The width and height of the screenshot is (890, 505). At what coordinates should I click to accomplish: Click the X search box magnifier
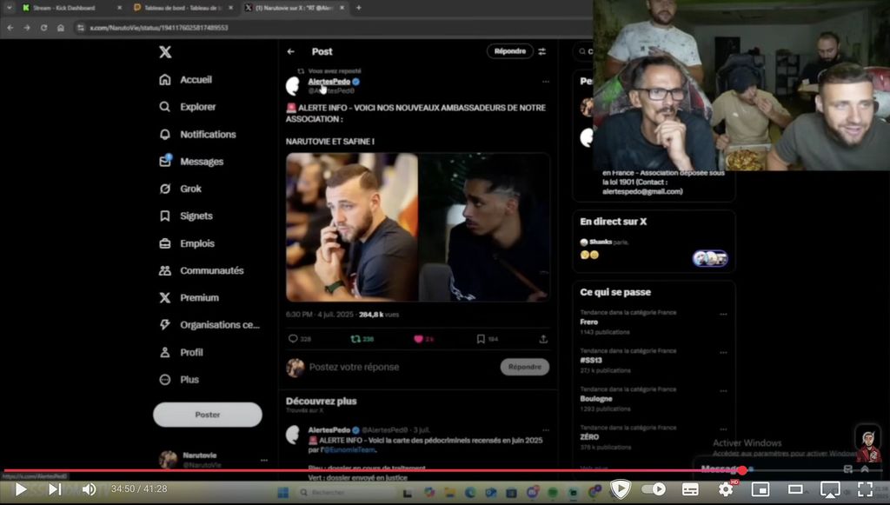pyautogui.click(x=582, y=51)
